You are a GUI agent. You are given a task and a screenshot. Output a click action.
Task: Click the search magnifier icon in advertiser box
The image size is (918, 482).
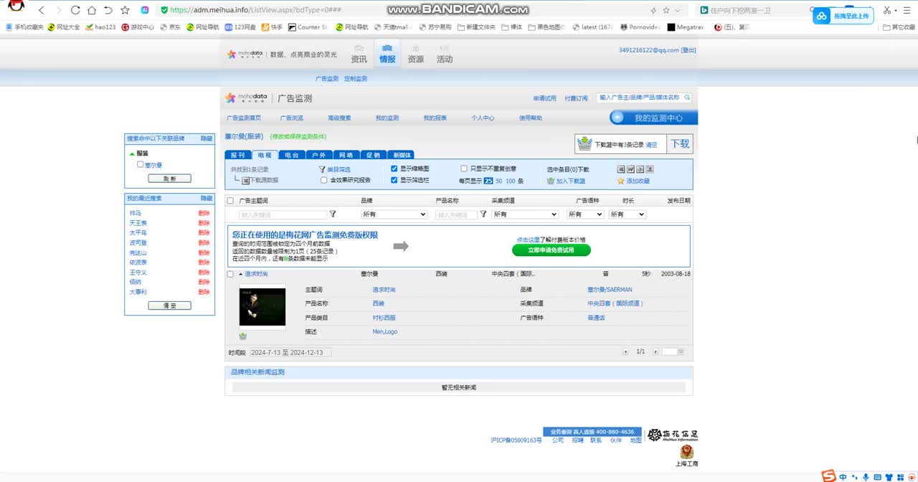pyautogui.click(x=687, y=98)
